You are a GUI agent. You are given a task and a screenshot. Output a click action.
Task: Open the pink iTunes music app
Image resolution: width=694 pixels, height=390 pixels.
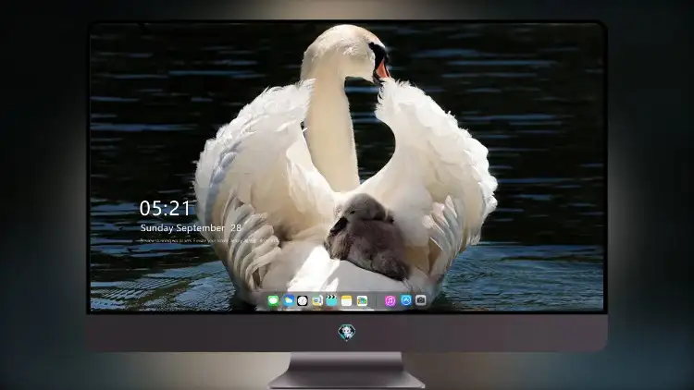pos(390,301)
